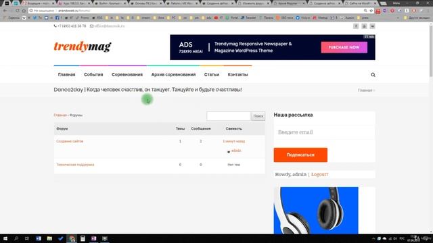Open the '1 минут назад' freshness link
433x243 pixels.
pyautogui.click(x=233, y=141)
